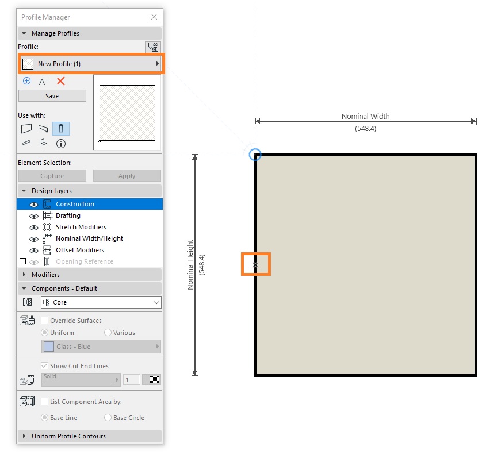Click the info use-with icon
Screen dimensions: 501x462
coord(61,144)
